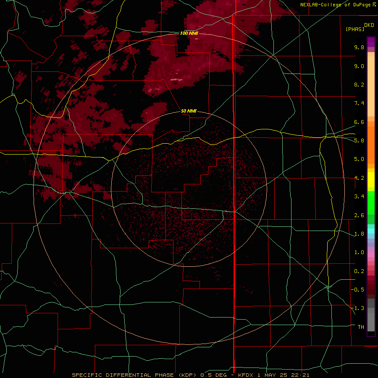Select the [PHAS] legend unit label
This screenshot has width=378, height=378.
355,29
